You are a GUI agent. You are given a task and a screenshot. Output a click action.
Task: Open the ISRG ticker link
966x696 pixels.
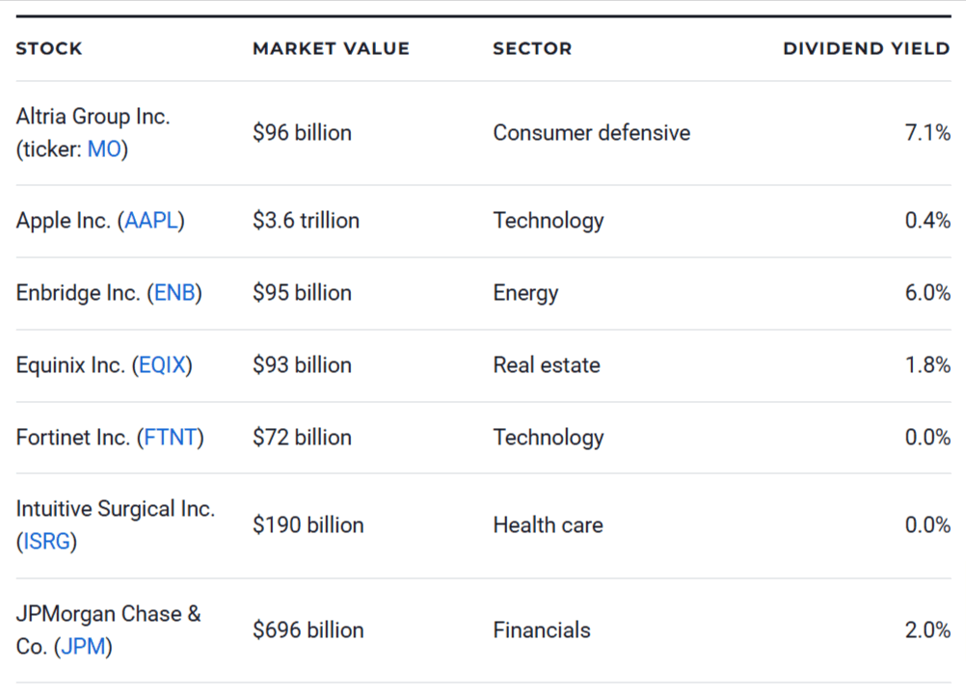[46, 542]
